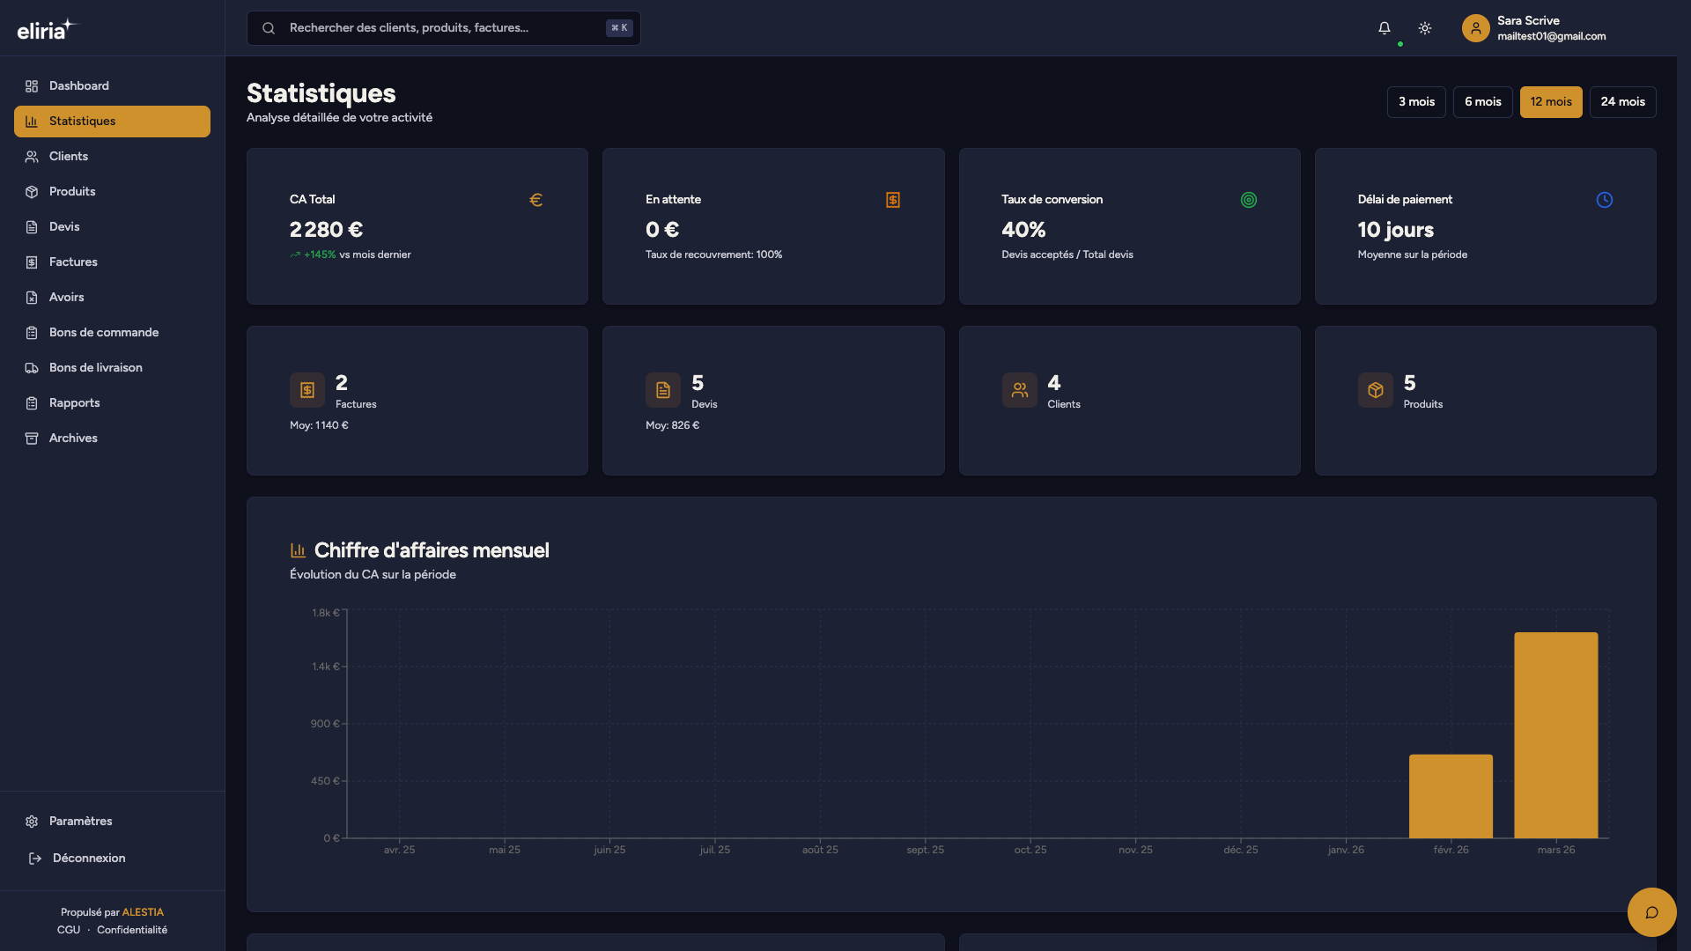Image resolution: width=1691 pixels, height=951 pixels.
Task: Click the mars 26 revenue bar
Action: [x=1555, y=735]
